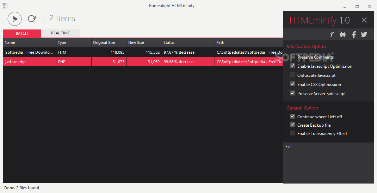The height and width of the screenshot is (193, 377).
Task: Click Exit in the settings panel
Action: click(x=289, y=147)
